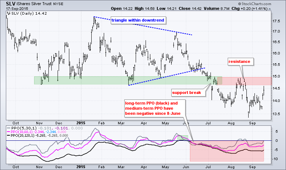Select the iShares Silver Trust title

pos(34,4)
